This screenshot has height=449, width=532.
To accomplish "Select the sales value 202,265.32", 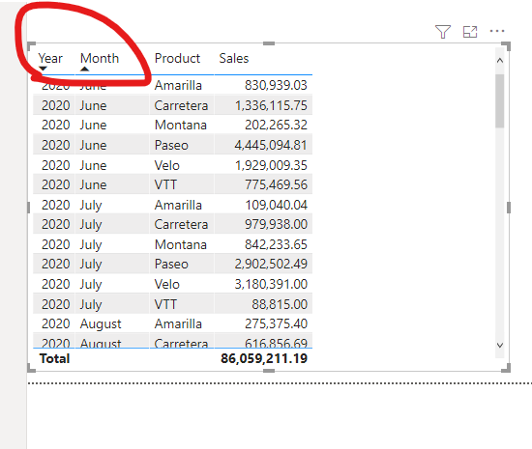I will [x=276, y=125].
